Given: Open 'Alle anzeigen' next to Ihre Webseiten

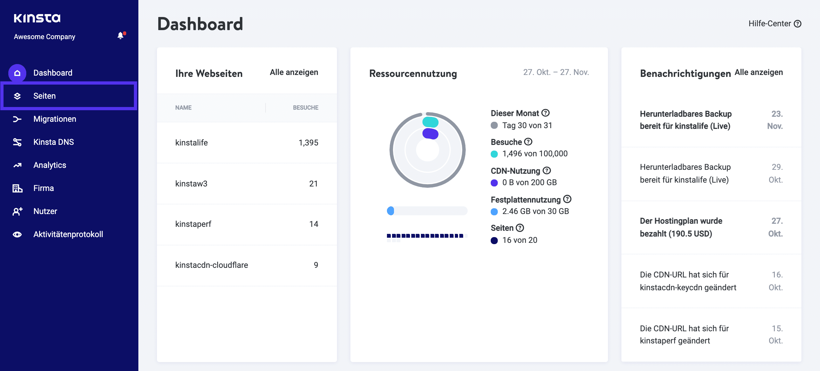Looking at the screenshot, I should pyautogui.click(x=293, y=72).
